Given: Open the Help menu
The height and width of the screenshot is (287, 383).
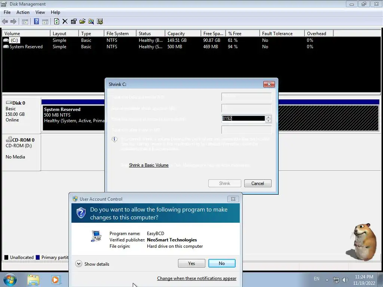Looking at the screenshot, I should point(55,12).
